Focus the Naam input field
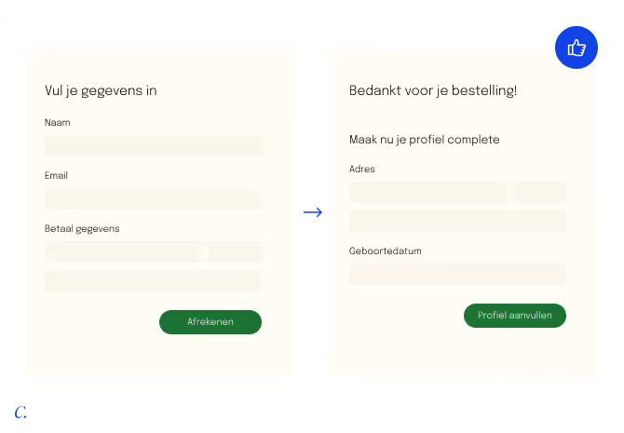 point(154,145)
